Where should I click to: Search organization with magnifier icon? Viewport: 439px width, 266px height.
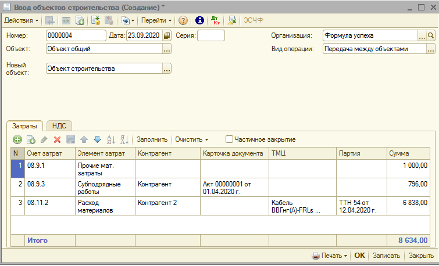pos(431,35)
